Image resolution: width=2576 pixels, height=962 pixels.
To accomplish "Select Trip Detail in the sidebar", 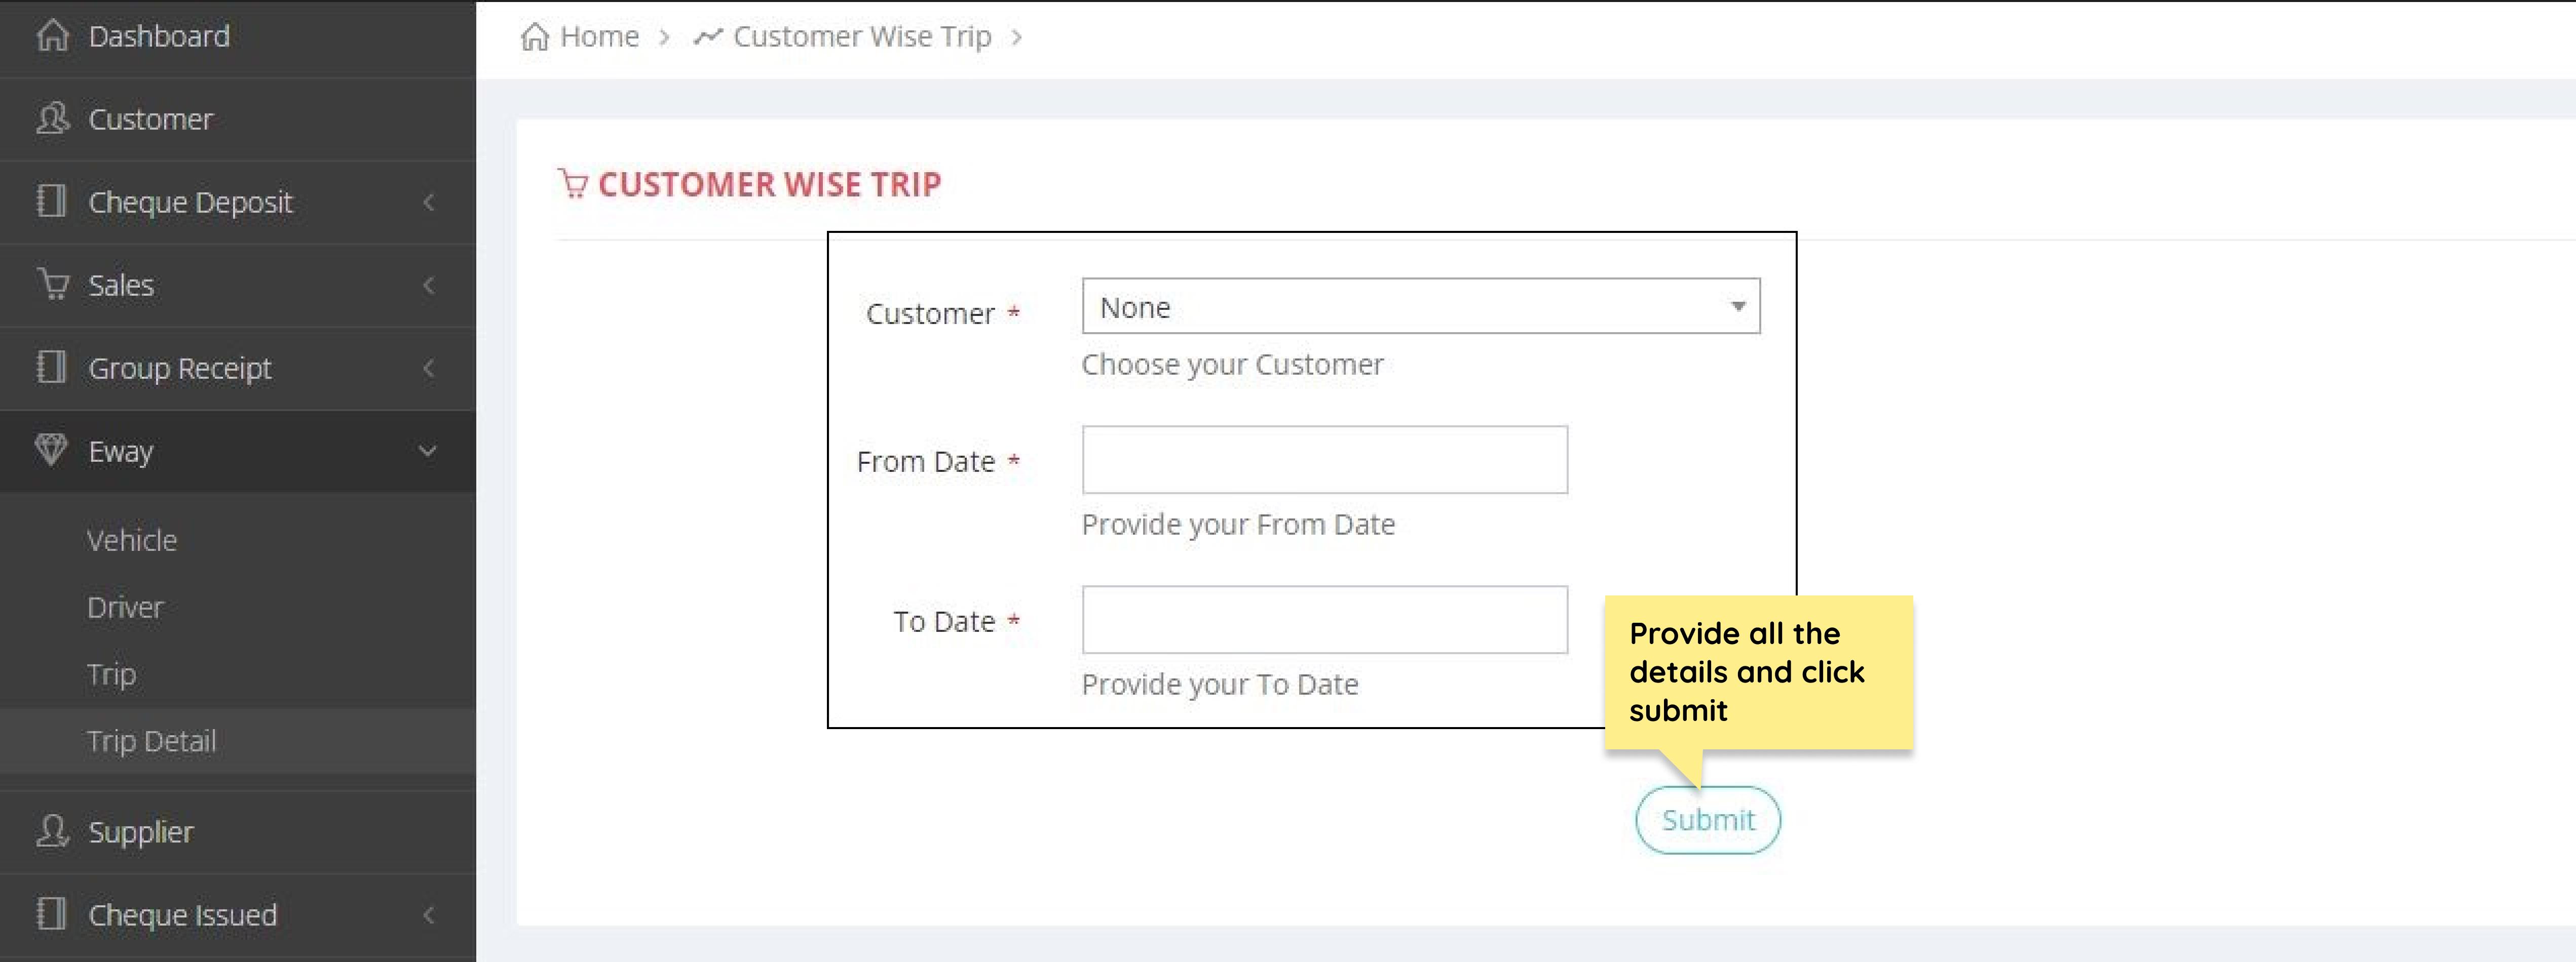I will (152, 741).
